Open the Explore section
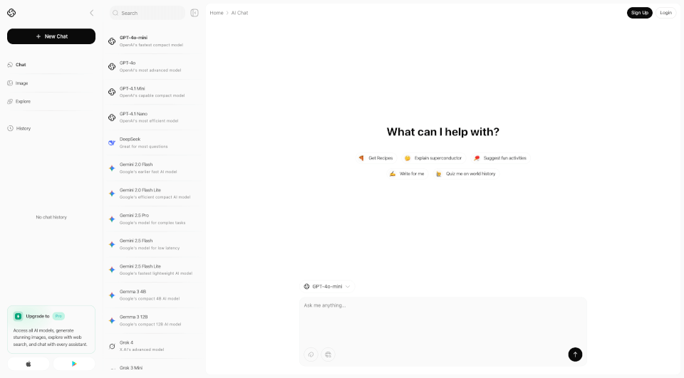Screen dimensions: 684x378 click(51, 101)
